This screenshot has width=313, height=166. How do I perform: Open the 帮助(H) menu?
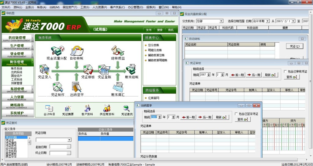click(x=176, y=7)
